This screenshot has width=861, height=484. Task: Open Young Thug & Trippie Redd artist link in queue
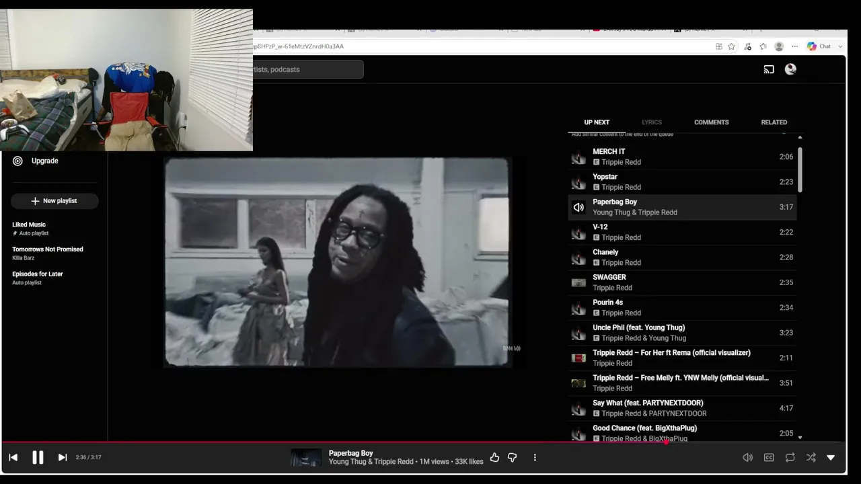635,212
